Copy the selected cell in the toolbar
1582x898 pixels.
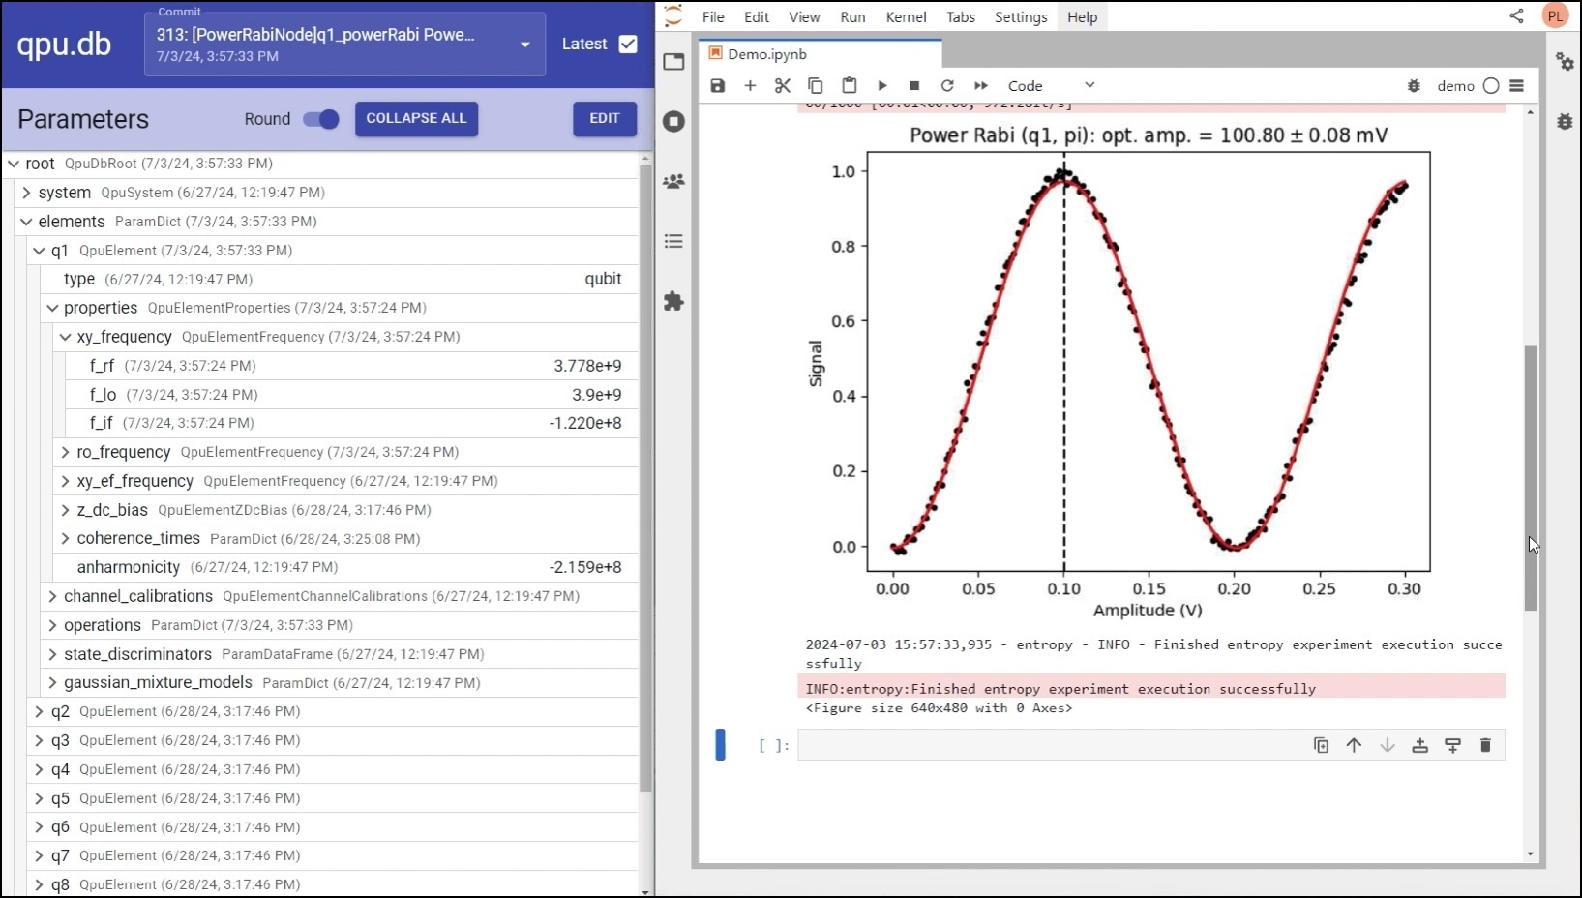coord(816,85)
